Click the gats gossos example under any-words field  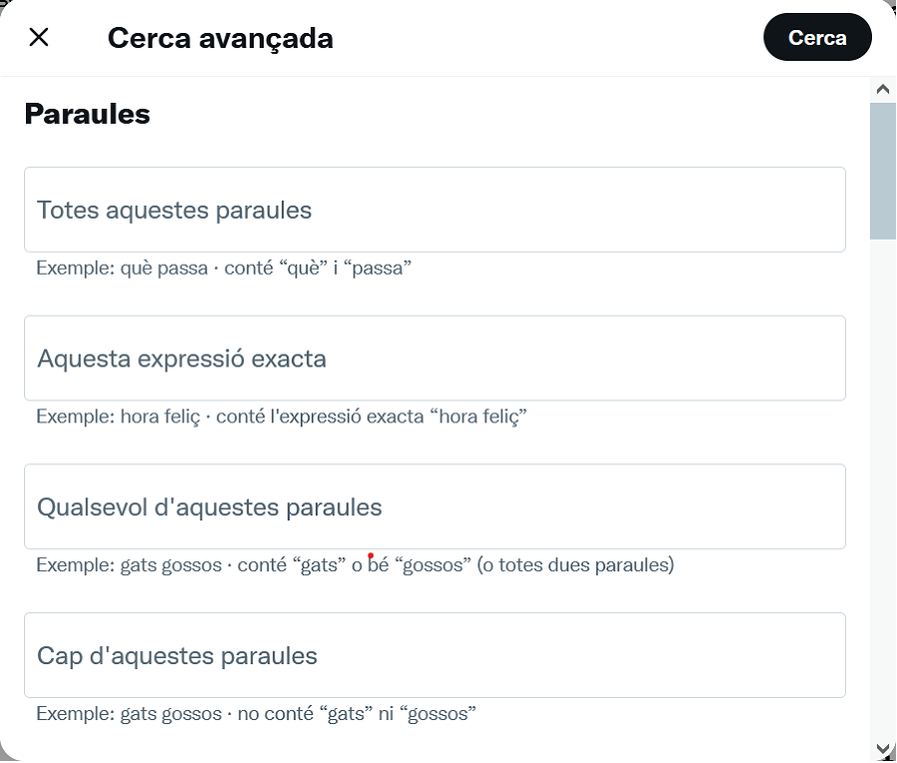point(355,564)
